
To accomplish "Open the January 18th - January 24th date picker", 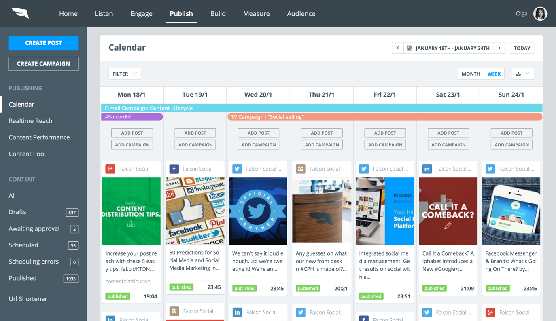I will (448, 48).
